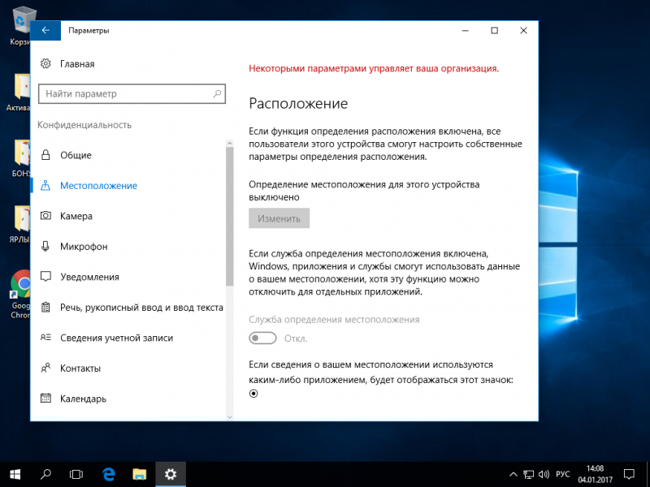Click the Settings gear taskbar button
The width and height of the screenshot is (650, 487).
pos(171,474)
